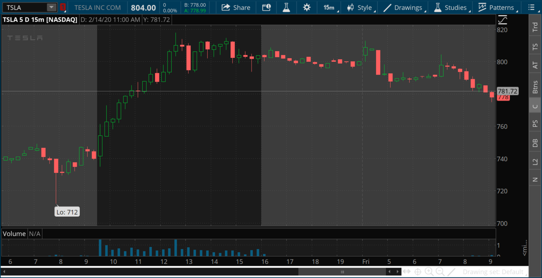Click the last price 804.00
Screen dimensions: 542x278
[143, 8]
